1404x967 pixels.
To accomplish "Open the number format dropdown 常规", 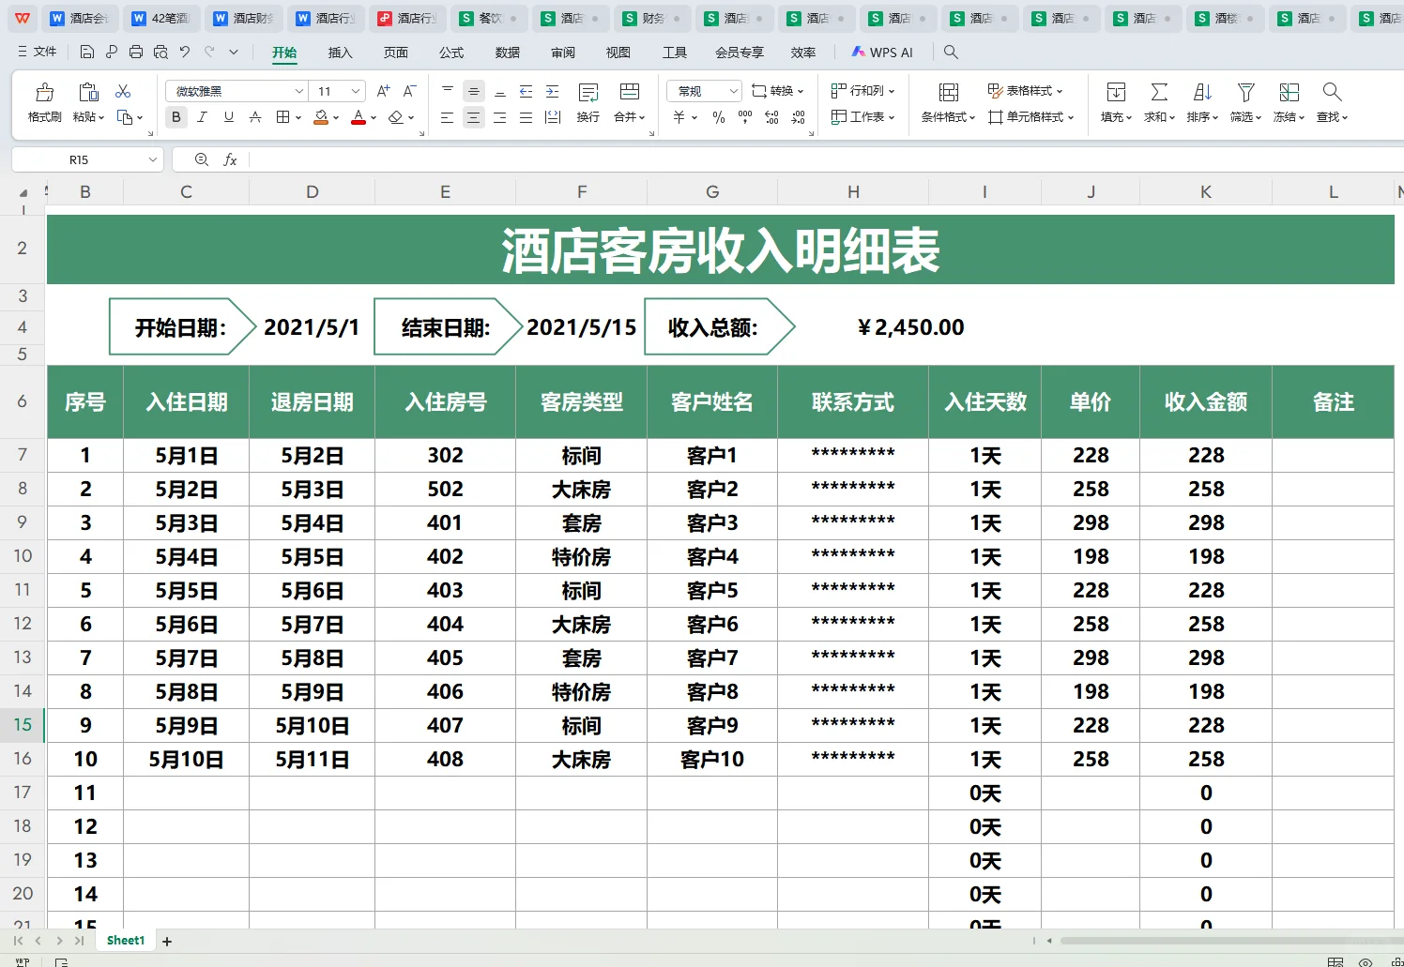I will point(734,91).
